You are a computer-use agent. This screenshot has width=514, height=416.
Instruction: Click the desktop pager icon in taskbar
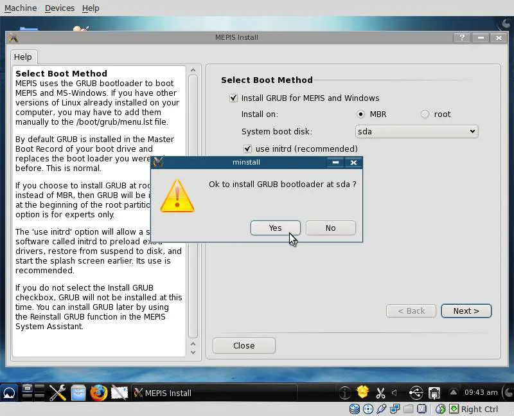[33, 392]
